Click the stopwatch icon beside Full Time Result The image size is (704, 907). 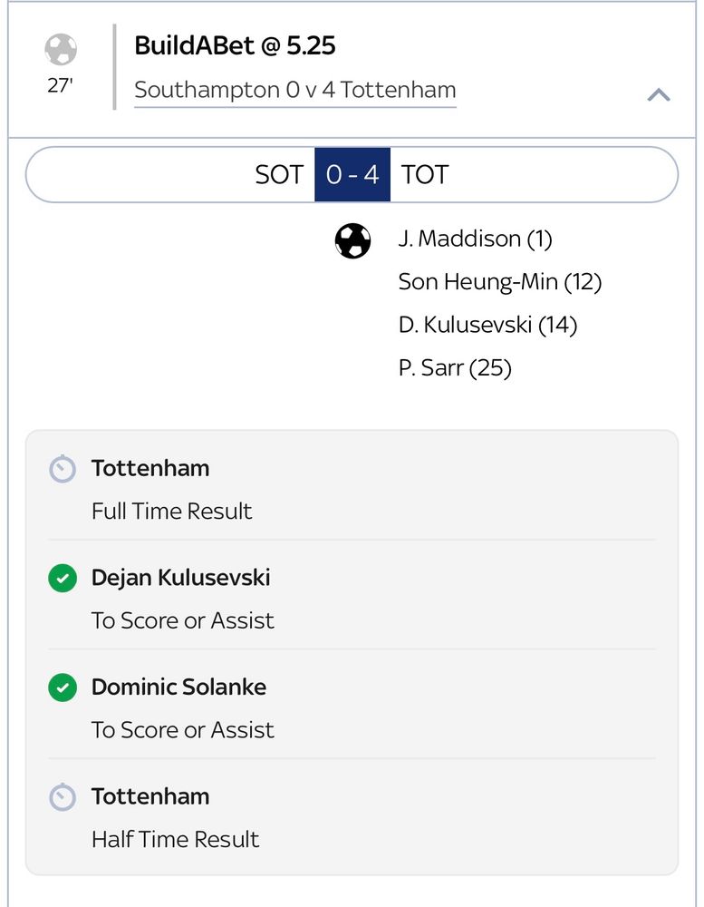(x=62, y=470)
